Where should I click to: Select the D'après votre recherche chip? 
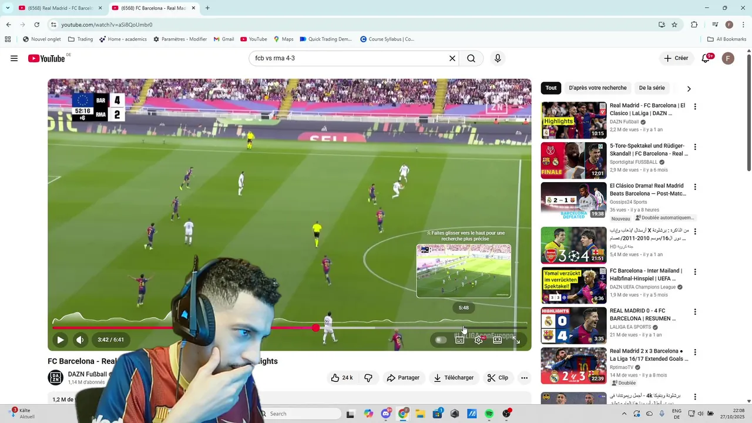[597, 88]
